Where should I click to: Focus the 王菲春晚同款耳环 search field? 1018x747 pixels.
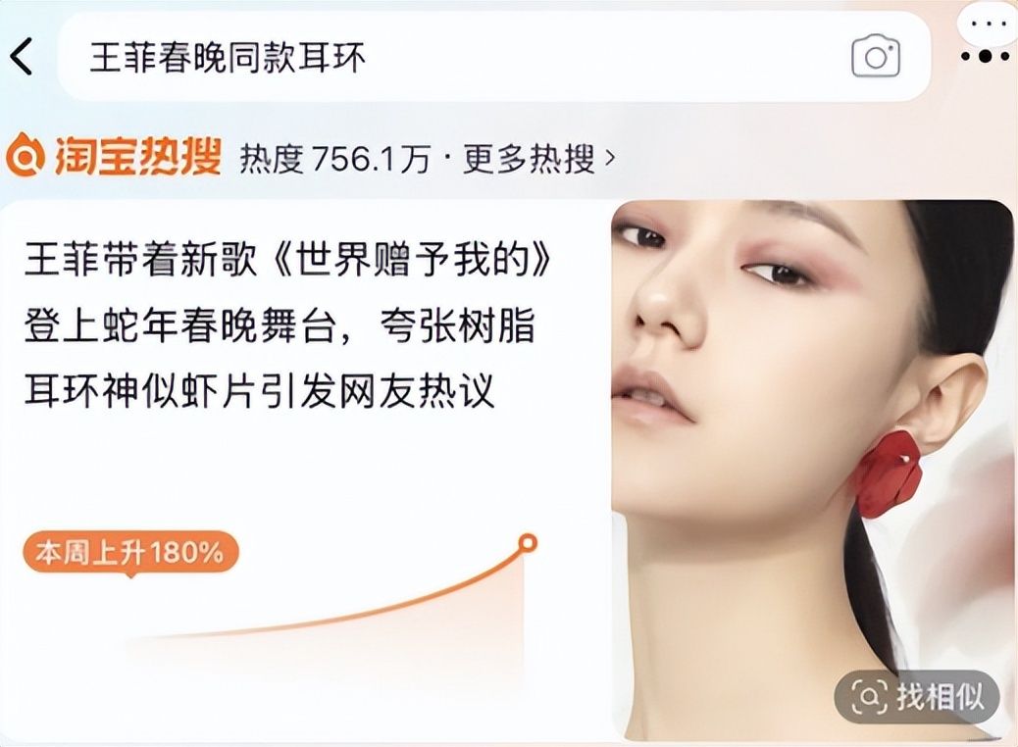tap(493, 57)
